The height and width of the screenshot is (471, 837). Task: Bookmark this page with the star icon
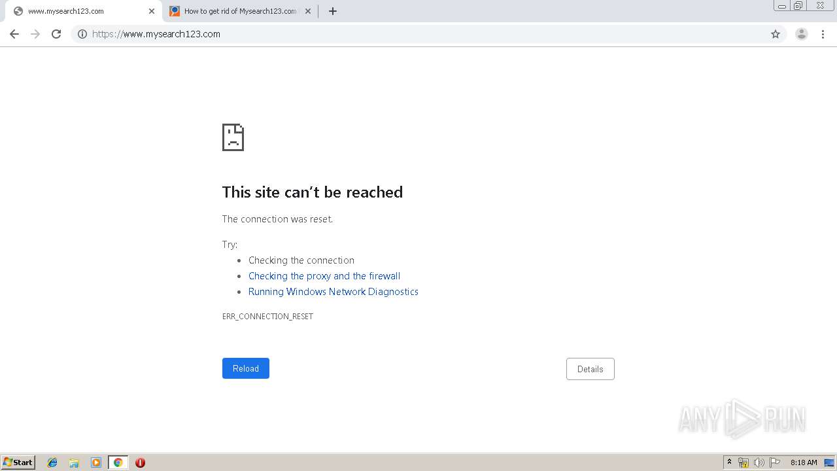[x=776, y=34]
